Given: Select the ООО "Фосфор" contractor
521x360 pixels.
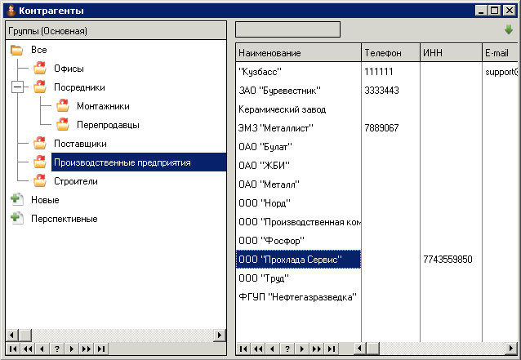Looking at the screenshot, I should [x=271, y=241].
